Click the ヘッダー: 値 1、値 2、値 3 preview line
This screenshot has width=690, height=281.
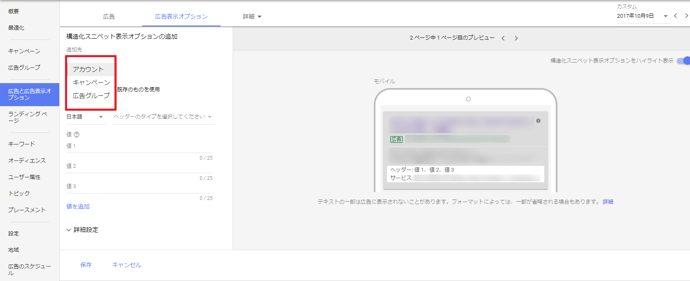(422, 170)
